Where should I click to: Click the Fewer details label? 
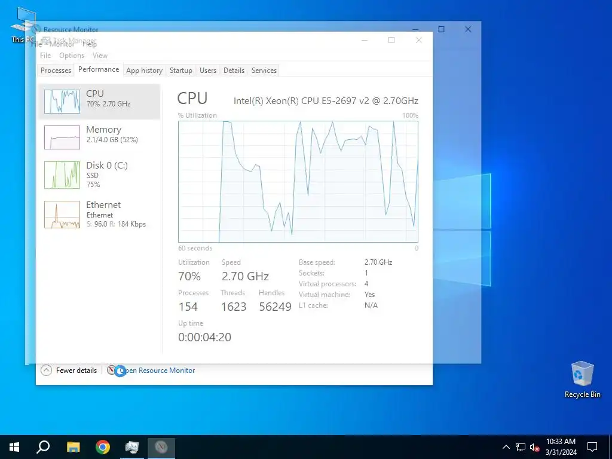(x=76, y=371)
